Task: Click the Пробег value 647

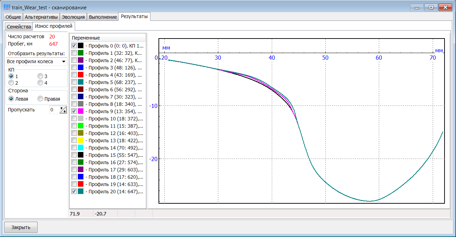Action: (x=54, y=44)
